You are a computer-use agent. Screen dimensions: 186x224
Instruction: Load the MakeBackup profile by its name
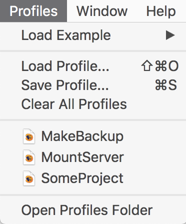tap(82, 136)
